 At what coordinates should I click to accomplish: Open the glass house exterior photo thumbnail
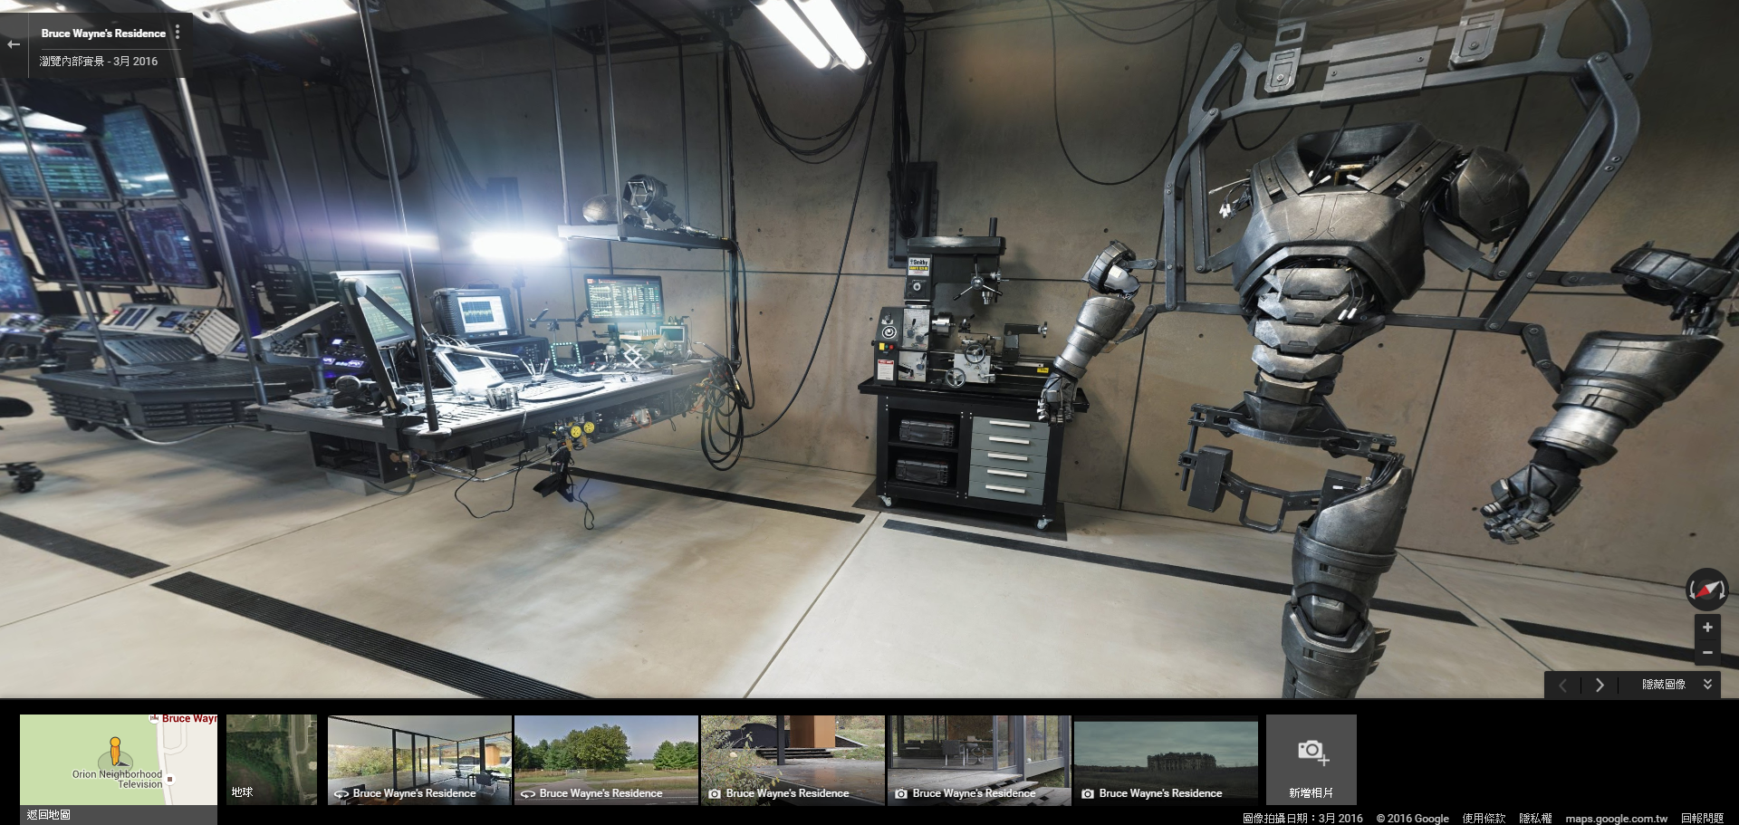(x=979, y=760)
